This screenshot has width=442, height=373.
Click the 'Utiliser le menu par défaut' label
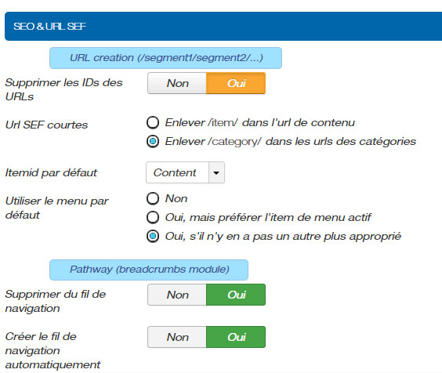[56, 208]
